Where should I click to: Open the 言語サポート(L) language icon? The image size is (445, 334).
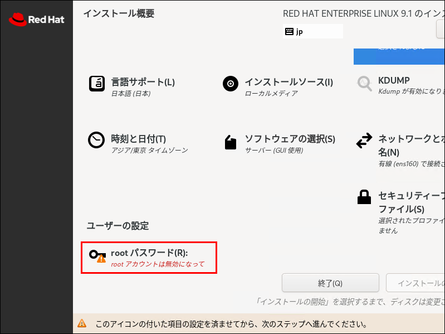coord(97,84)
